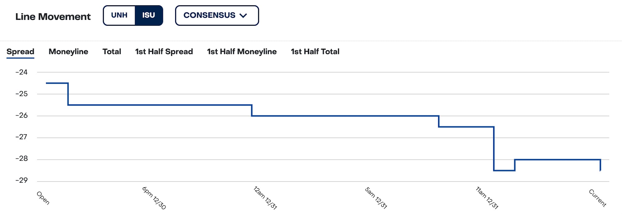The image size is (622, 214).
Task: Switch team toggle to UNH
Action: 119,16
